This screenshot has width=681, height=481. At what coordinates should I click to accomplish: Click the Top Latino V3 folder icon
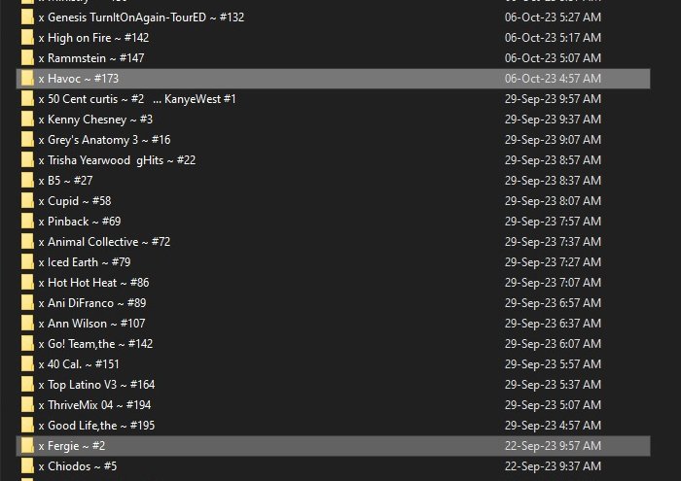[x=27, y=385]
